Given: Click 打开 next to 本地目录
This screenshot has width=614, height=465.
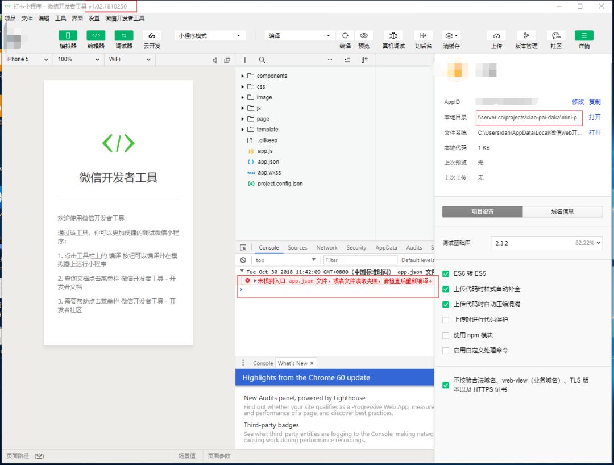Looking at the screenshot, I should pos(595,118).
